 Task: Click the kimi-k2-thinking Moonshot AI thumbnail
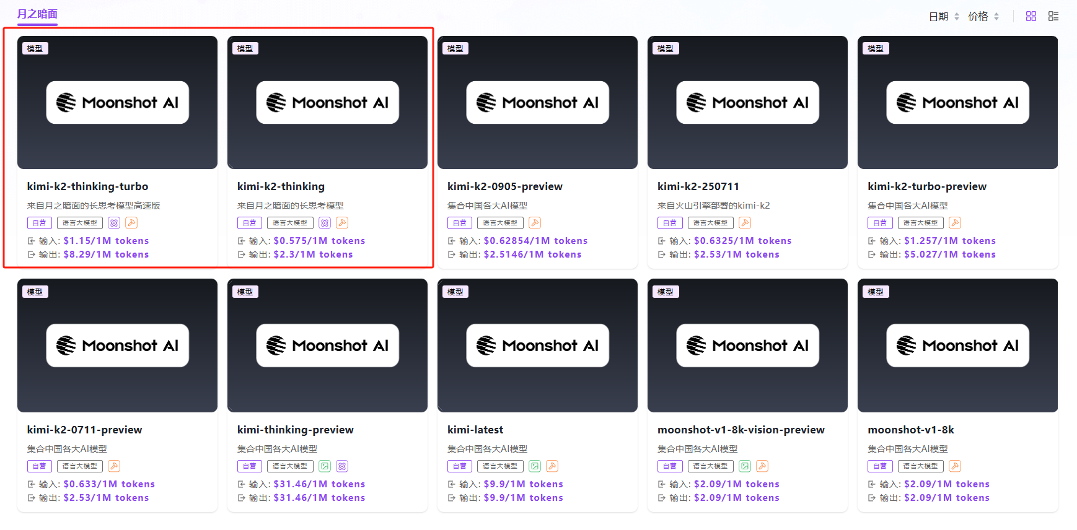(x=327, y=103)
